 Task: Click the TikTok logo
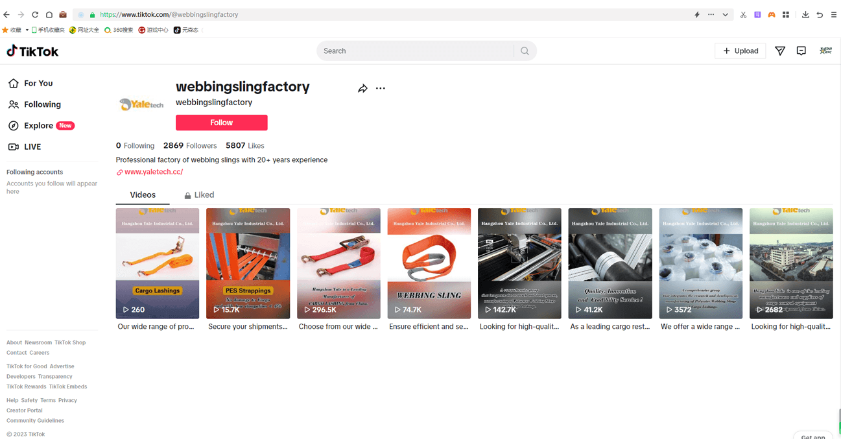pos(32,51)
